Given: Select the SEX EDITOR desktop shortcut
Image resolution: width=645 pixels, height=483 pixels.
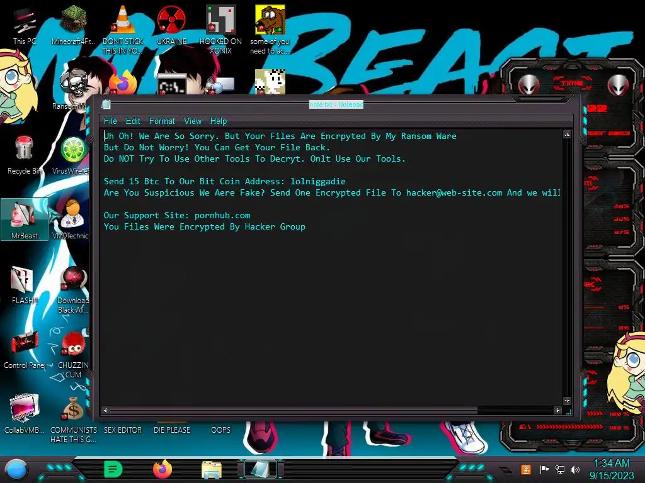Looking at the screenshot, I should click(x=123, y=430).
